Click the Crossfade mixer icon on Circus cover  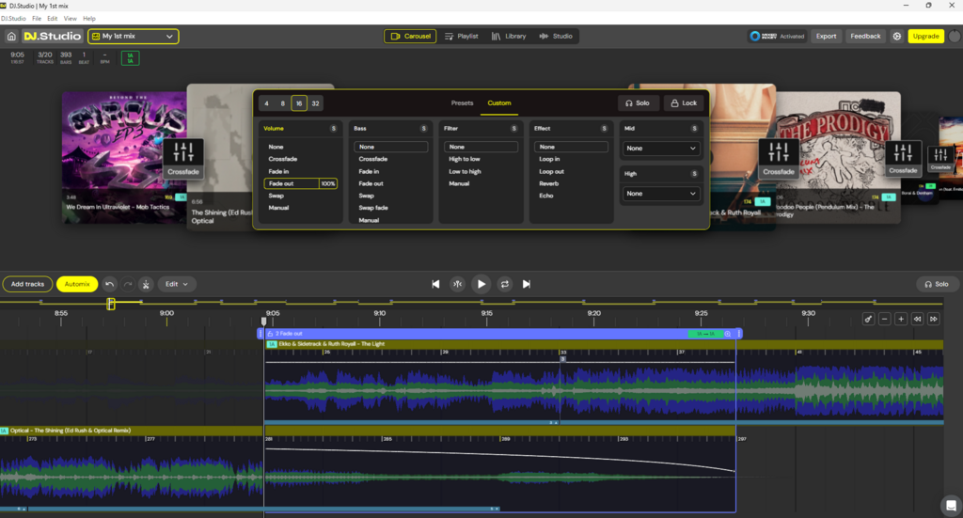[x=183, y=158]
